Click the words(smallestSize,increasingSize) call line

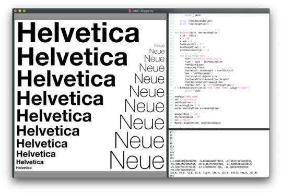click(197, 108)
